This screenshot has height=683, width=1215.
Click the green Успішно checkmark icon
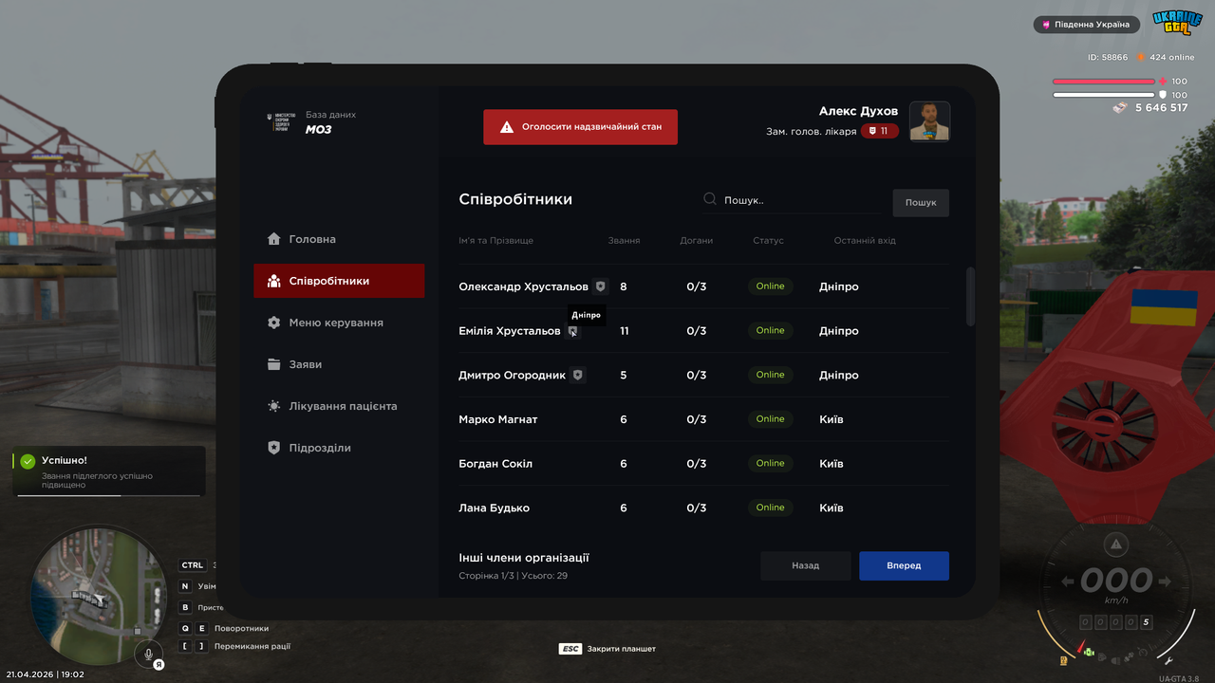28,461
